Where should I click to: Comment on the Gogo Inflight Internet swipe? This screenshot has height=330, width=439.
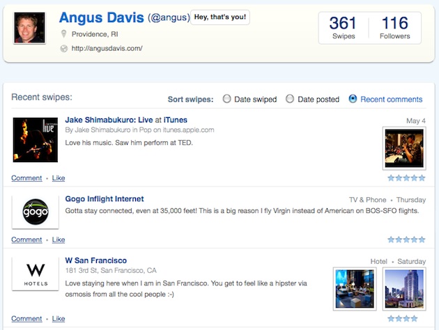[x=26, y=239]
